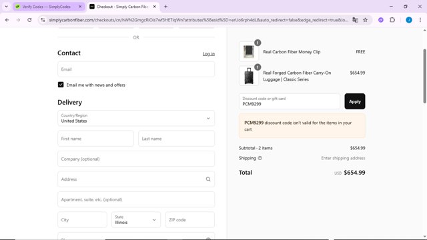Click the Carry-On Luggage product thumbnail
Viewport: 427px width, 240px height.
click(x=249, y=76)
